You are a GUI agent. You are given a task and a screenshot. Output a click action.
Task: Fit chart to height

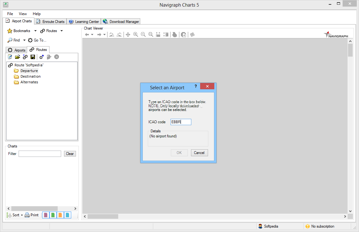pyautogui.click(x=166, y=35)
